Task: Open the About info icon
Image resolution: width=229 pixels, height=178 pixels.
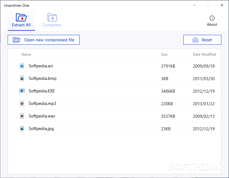Action: 212,18
